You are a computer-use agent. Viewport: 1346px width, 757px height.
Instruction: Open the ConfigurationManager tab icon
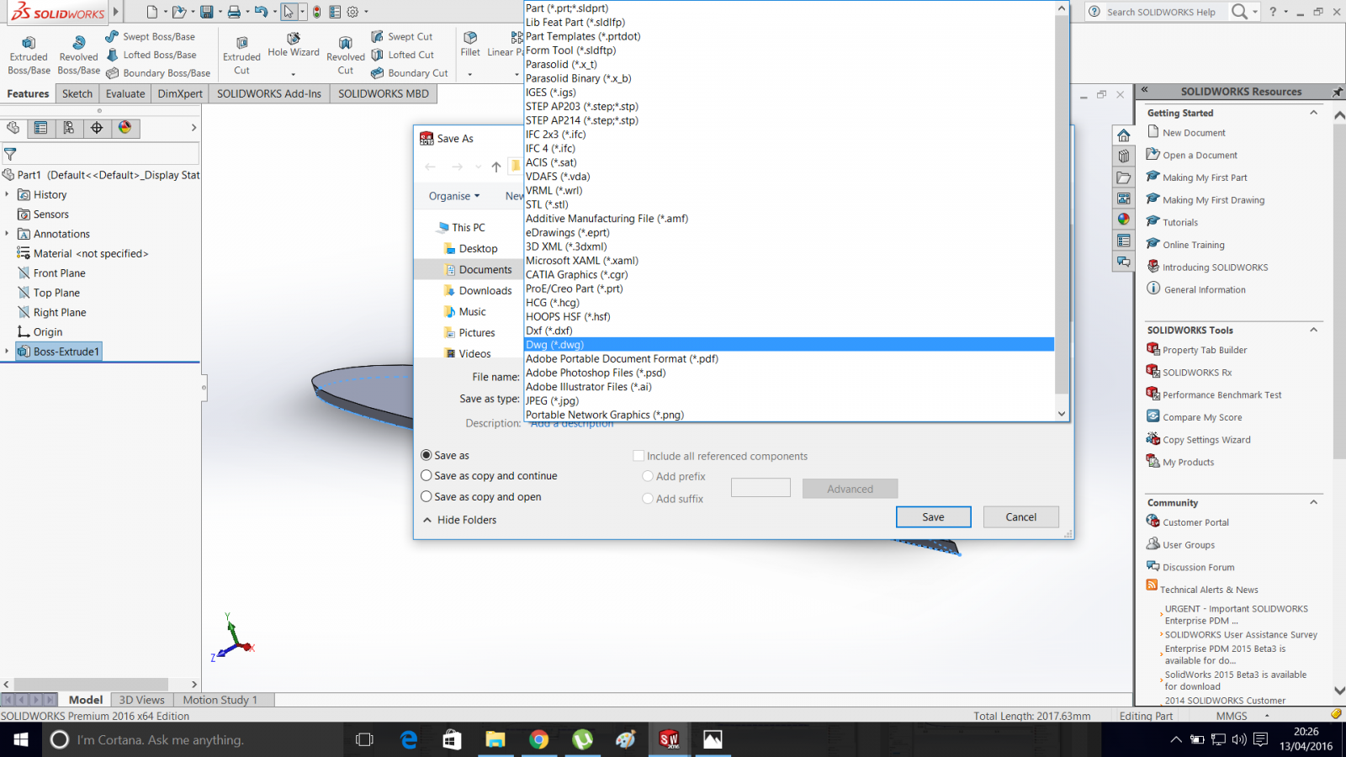point(69,128)
